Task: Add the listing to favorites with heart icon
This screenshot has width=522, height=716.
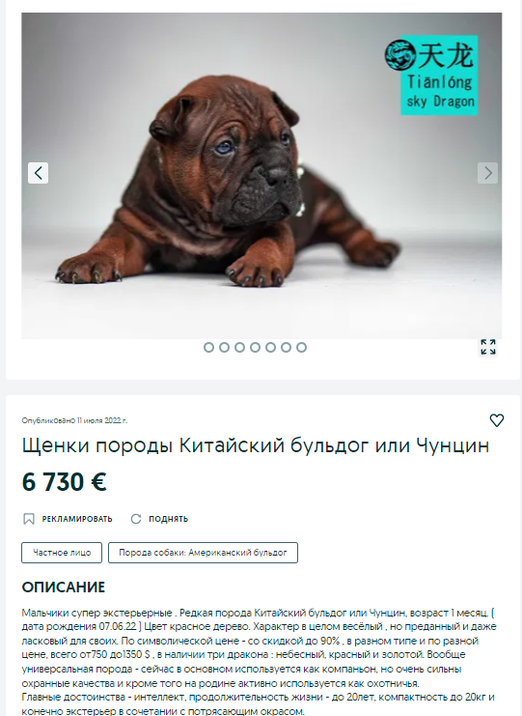Action: pyautogui.click(x=497, y=420)
